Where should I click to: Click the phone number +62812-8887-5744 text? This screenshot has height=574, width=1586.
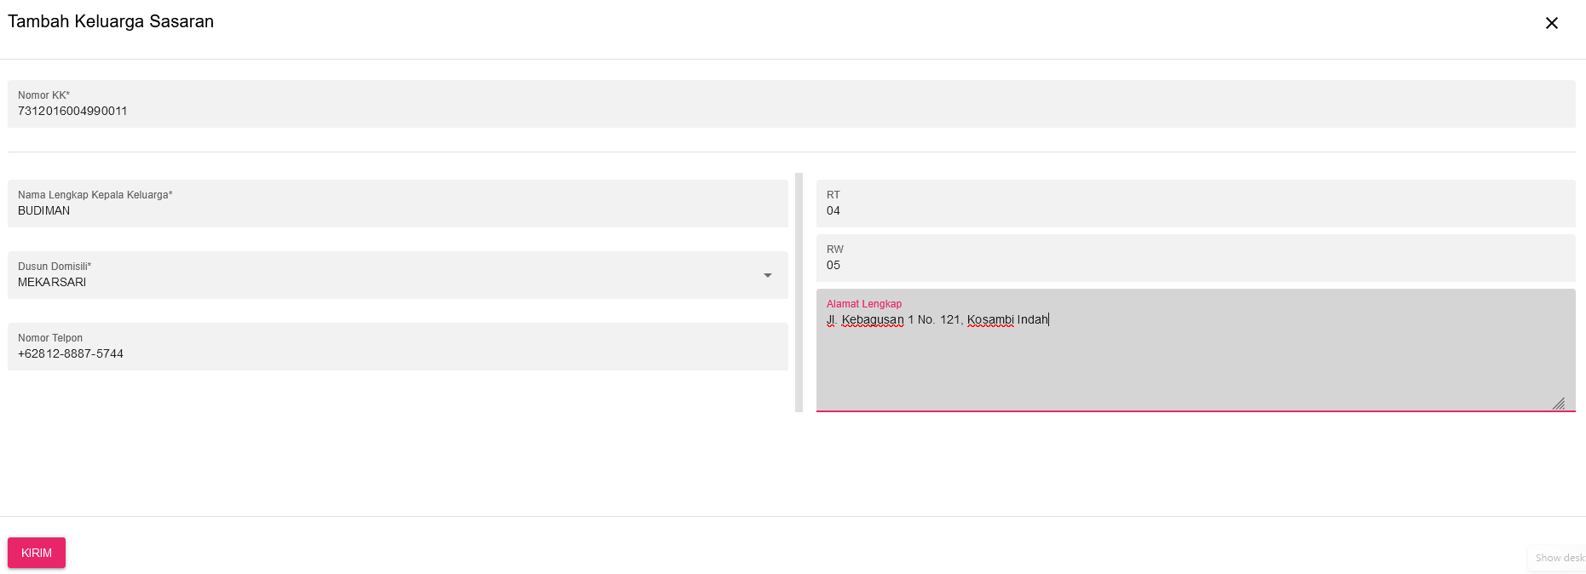[x=71, y=354]
